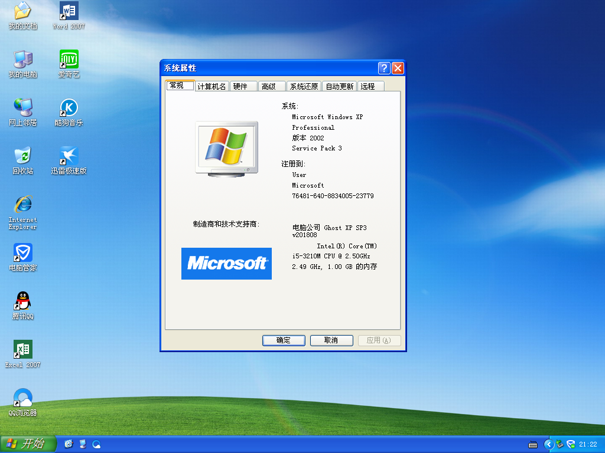605x453 pixels.
Task: Launch the Word 2007 desktop shortcut
Action: tap(69, 15)
